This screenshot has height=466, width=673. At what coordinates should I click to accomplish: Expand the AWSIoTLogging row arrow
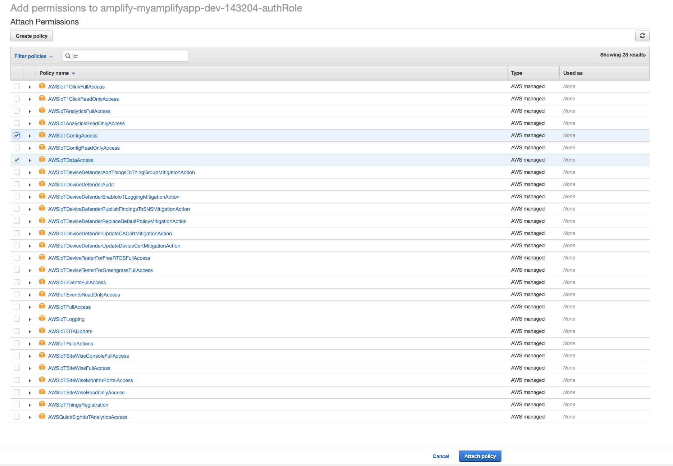click(x=29, y=320)
